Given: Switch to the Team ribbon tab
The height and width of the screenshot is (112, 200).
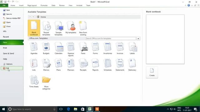Looking at the screenshot, I should tap(88, 6).
